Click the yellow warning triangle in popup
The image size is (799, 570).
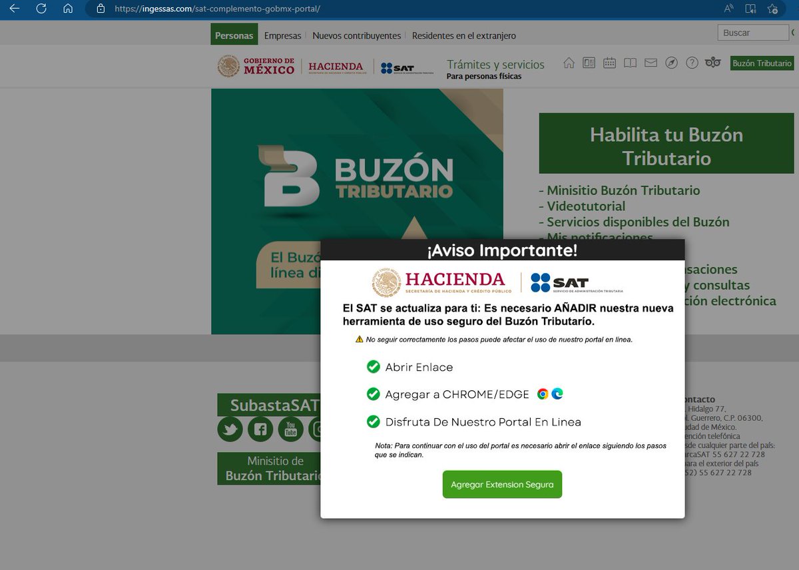pyautogui.click(x=360, y=340)
